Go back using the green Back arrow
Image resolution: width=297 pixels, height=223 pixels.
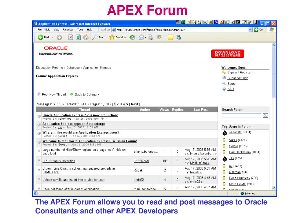tap(41, 37)
